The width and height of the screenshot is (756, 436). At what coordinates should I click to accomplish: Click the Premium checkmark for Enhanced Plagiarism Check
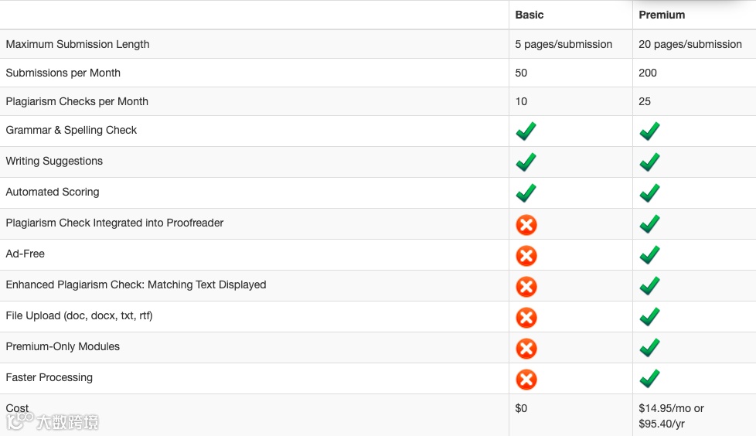point(649,286)
